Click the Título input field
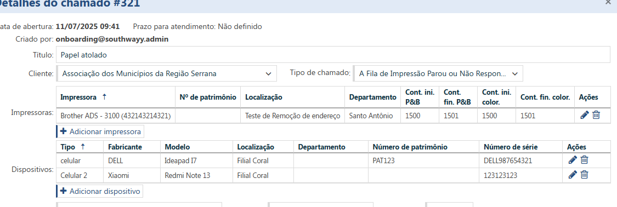Image resolution: width=617 pixels, height=207 pixels. (x=333, y=55)
